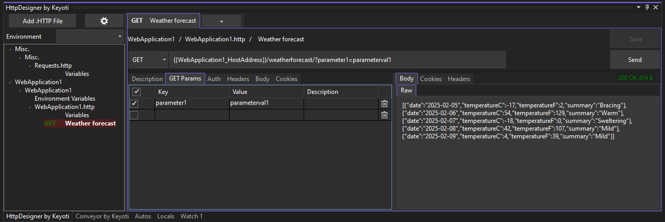Collapse the nested WebApplication1 node
Viewport: 665px width, 222px height.
(21, 90)
